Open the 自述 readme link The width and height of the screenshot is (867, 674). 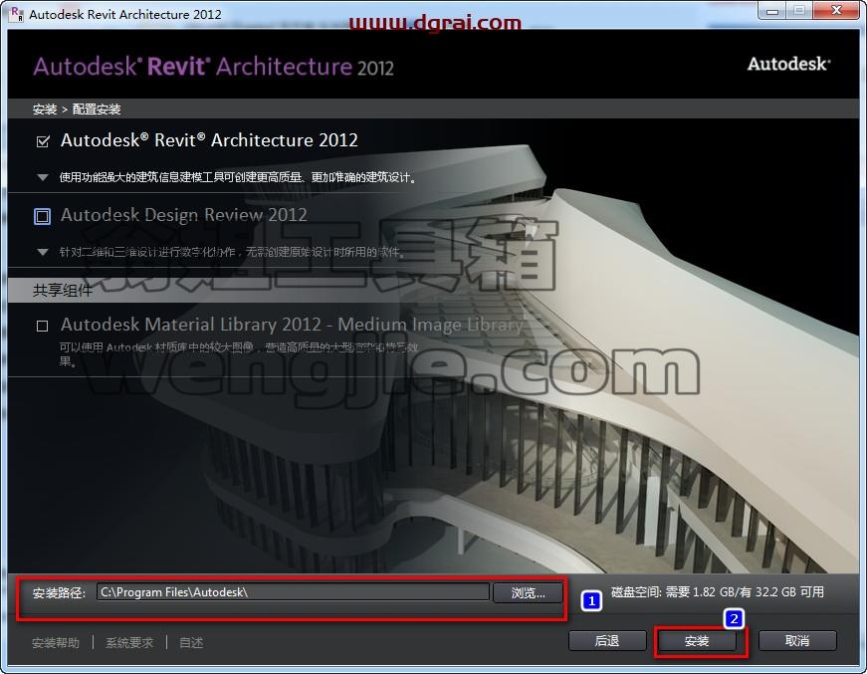pyautogui.click(x=191, y=643)
